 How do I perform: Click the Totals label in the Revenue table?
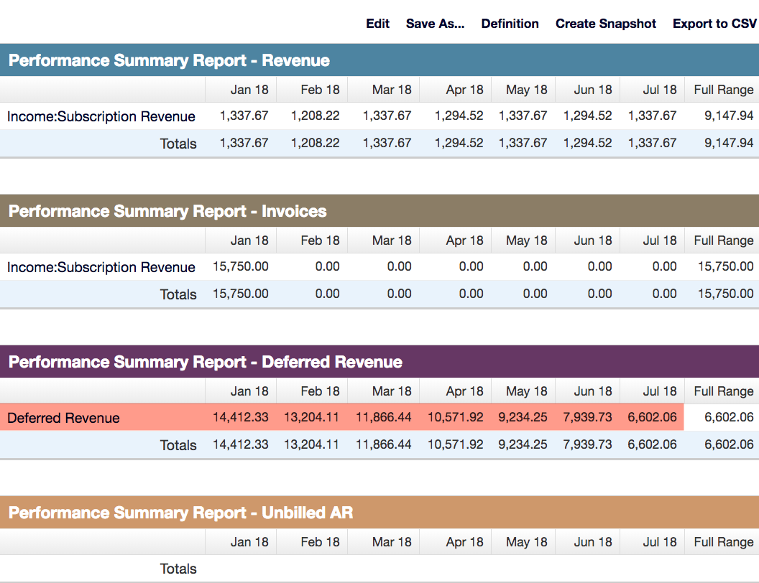(178, 144)
